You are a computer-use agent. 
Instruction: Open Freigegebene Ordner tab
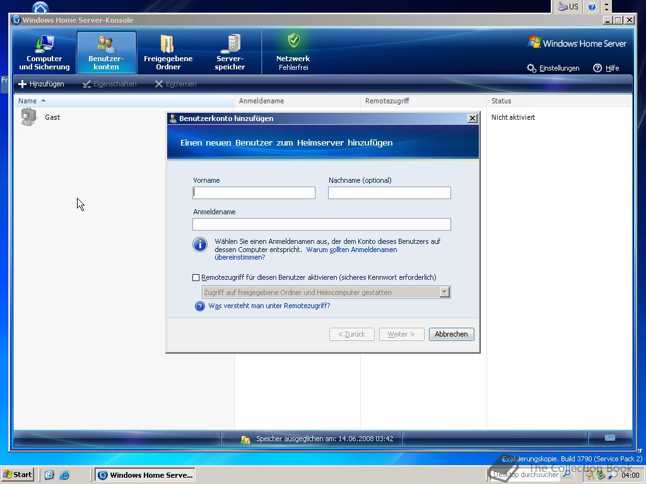pyautogui.click(x=168, y=52)
